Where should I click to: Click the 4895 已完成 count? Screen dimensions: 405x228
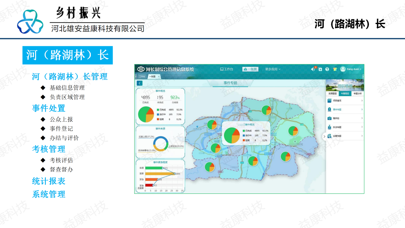pos(146,97)
